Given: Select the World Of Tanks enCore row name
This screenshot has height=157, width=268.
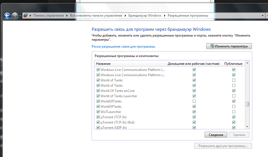Looking at the screenshot, I should tap(118, 91).
